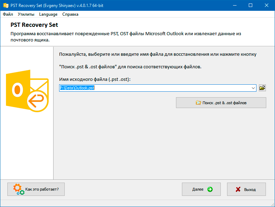The height and width of the screenshot is (207, 275).
Task: Click the window resize grip in status bar
Action: click(x=273, y=205)
